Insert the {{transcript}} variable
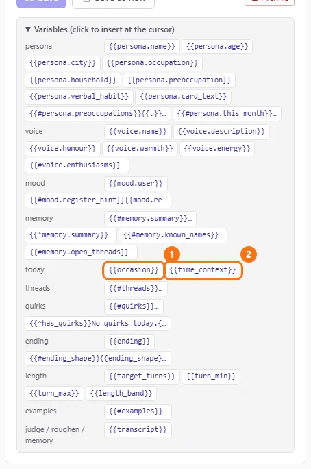The width and height of the screenshot is (311, 469). 138,430
